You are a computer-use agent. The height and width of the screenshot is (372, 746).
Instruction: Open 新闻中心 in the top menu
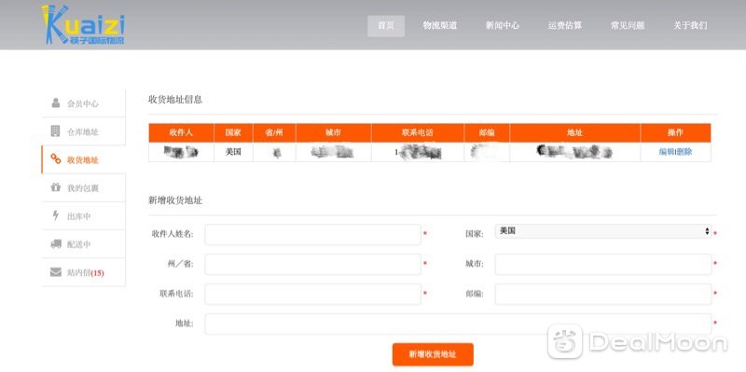pyautogui.click(x=502, y=26)
